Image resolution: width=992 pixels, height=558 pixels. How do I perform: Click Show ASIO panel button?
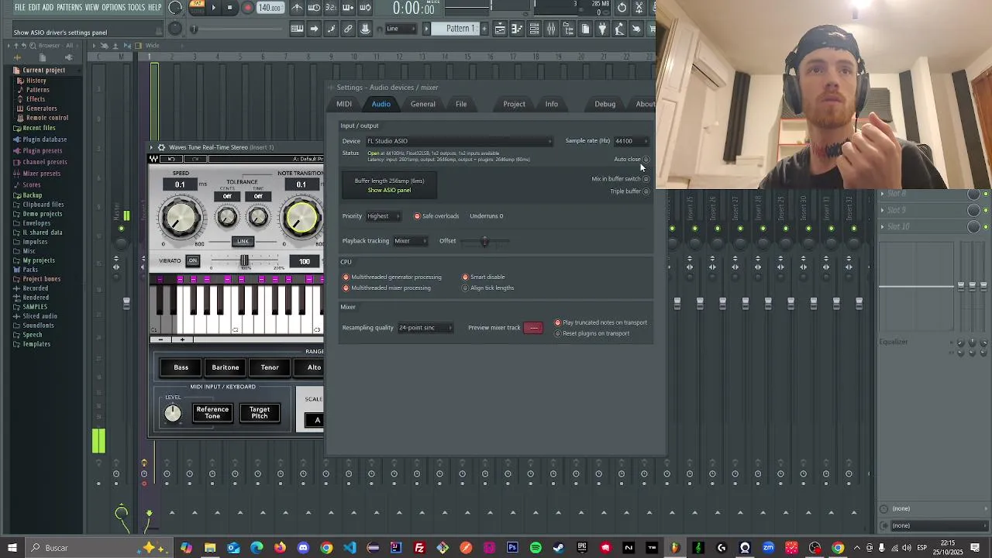click(389, 191)
